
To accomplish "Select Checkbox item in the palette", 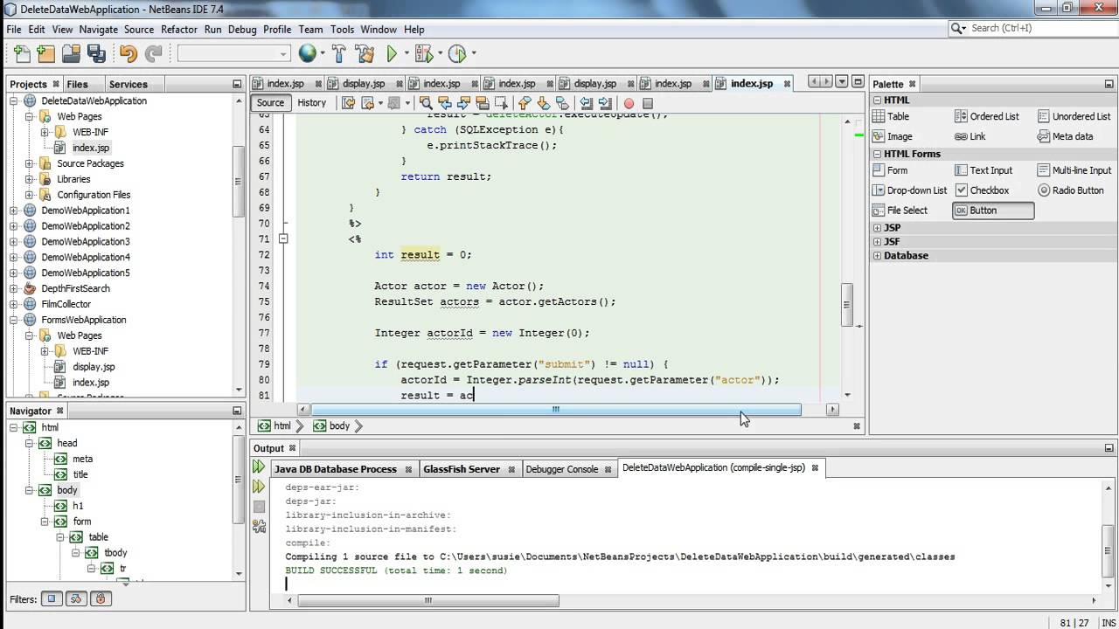I will click(983, 190).
